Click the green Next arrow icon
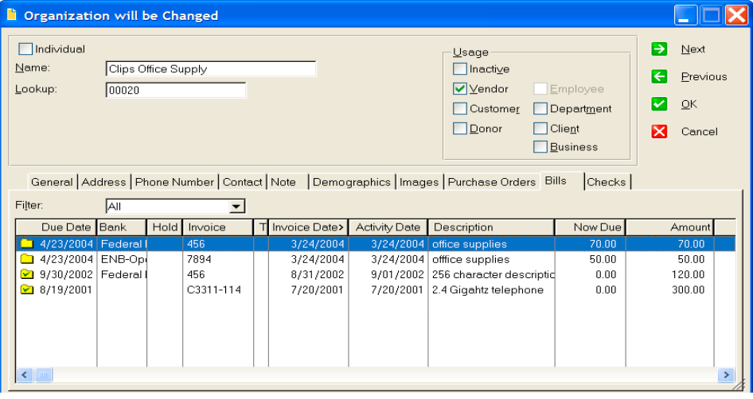753x399 pixels. (x=659, y=49)
